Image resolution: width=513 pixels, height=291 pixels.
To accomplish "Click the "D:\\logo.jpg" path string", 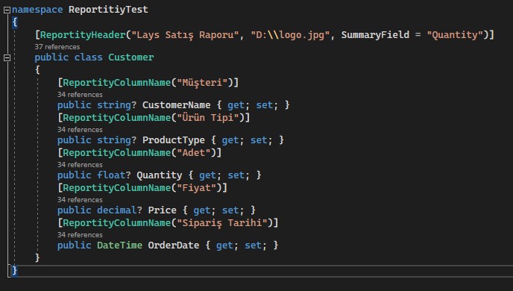I will (x=290, y=35).
